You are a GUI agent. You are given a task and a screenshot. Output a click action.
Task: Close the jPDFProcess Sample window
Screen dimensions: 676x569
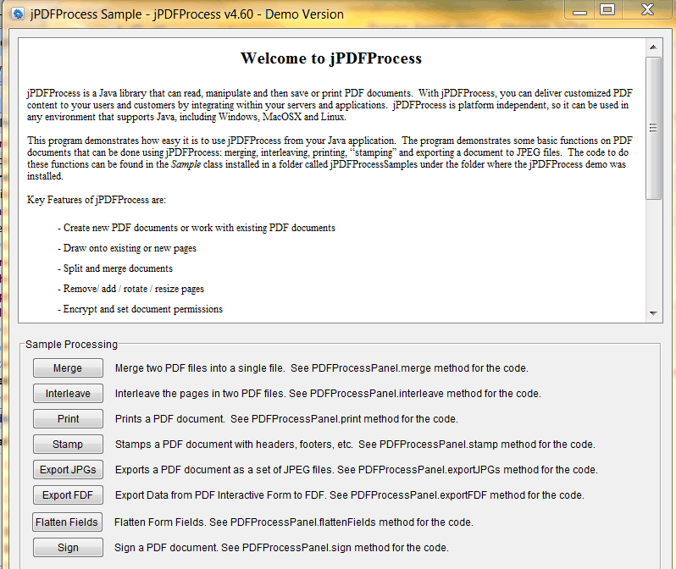647,9
